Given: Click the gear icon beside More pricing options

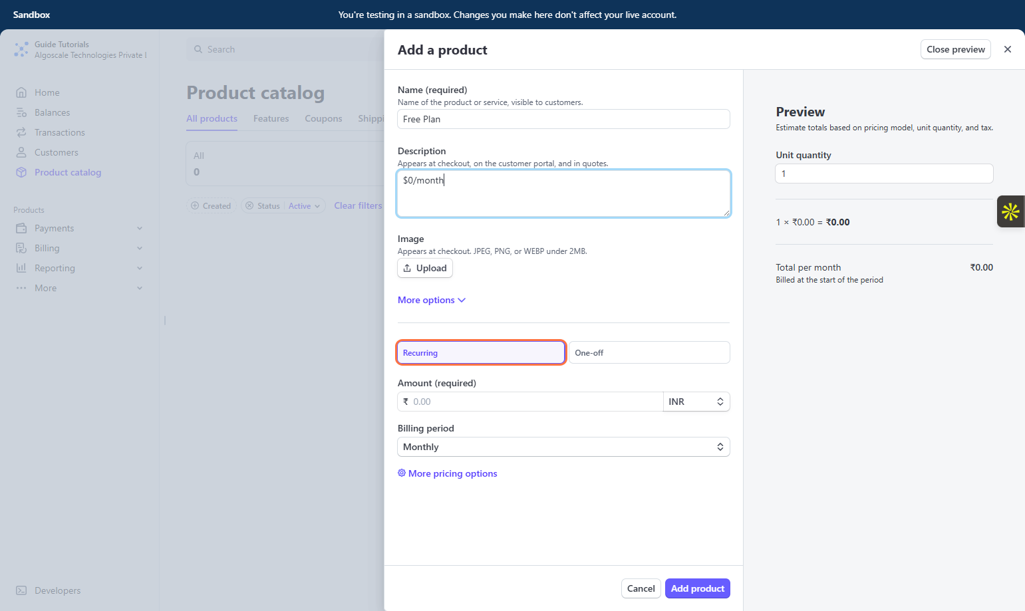Looking at the screenshot, I should 402,473.
